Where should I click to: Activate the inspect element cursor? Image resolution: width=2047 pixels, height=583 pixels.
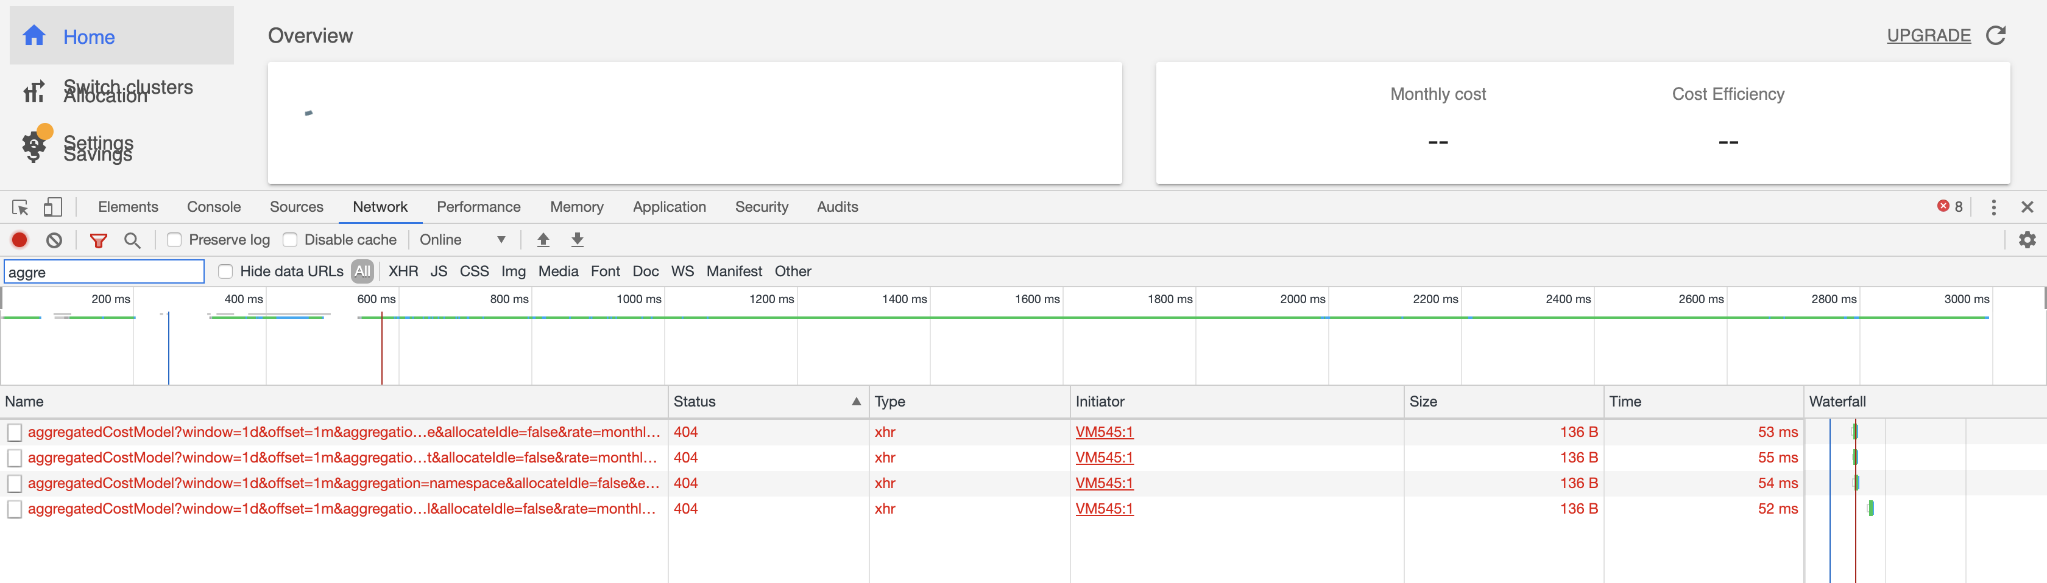[19, 206]
